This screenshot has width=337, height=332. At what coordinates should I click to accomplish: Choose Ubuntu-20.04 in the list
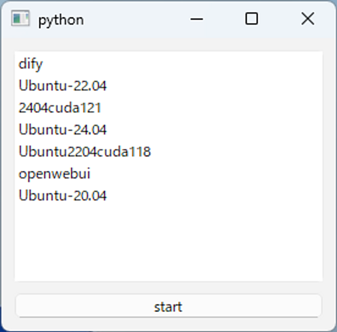[168, 196]
